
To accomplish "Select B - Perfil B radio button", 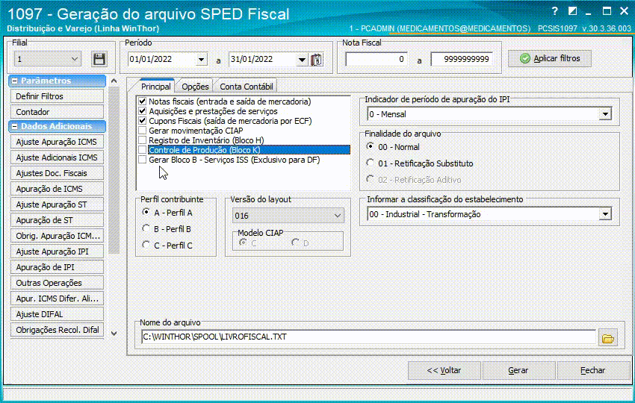I will click(146, 228).
